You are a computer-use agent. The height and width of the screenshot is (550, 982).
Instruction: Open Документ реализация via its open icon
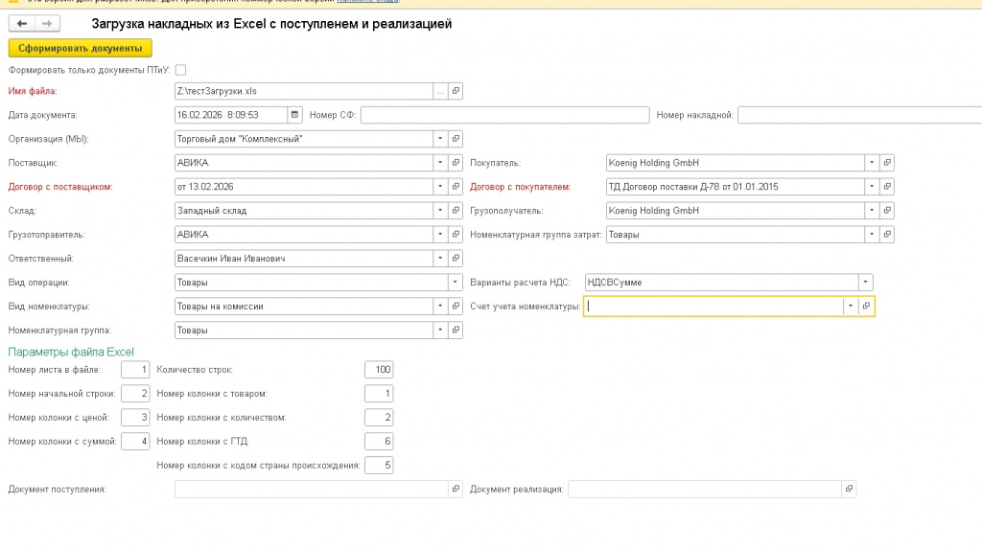[849, 490]
